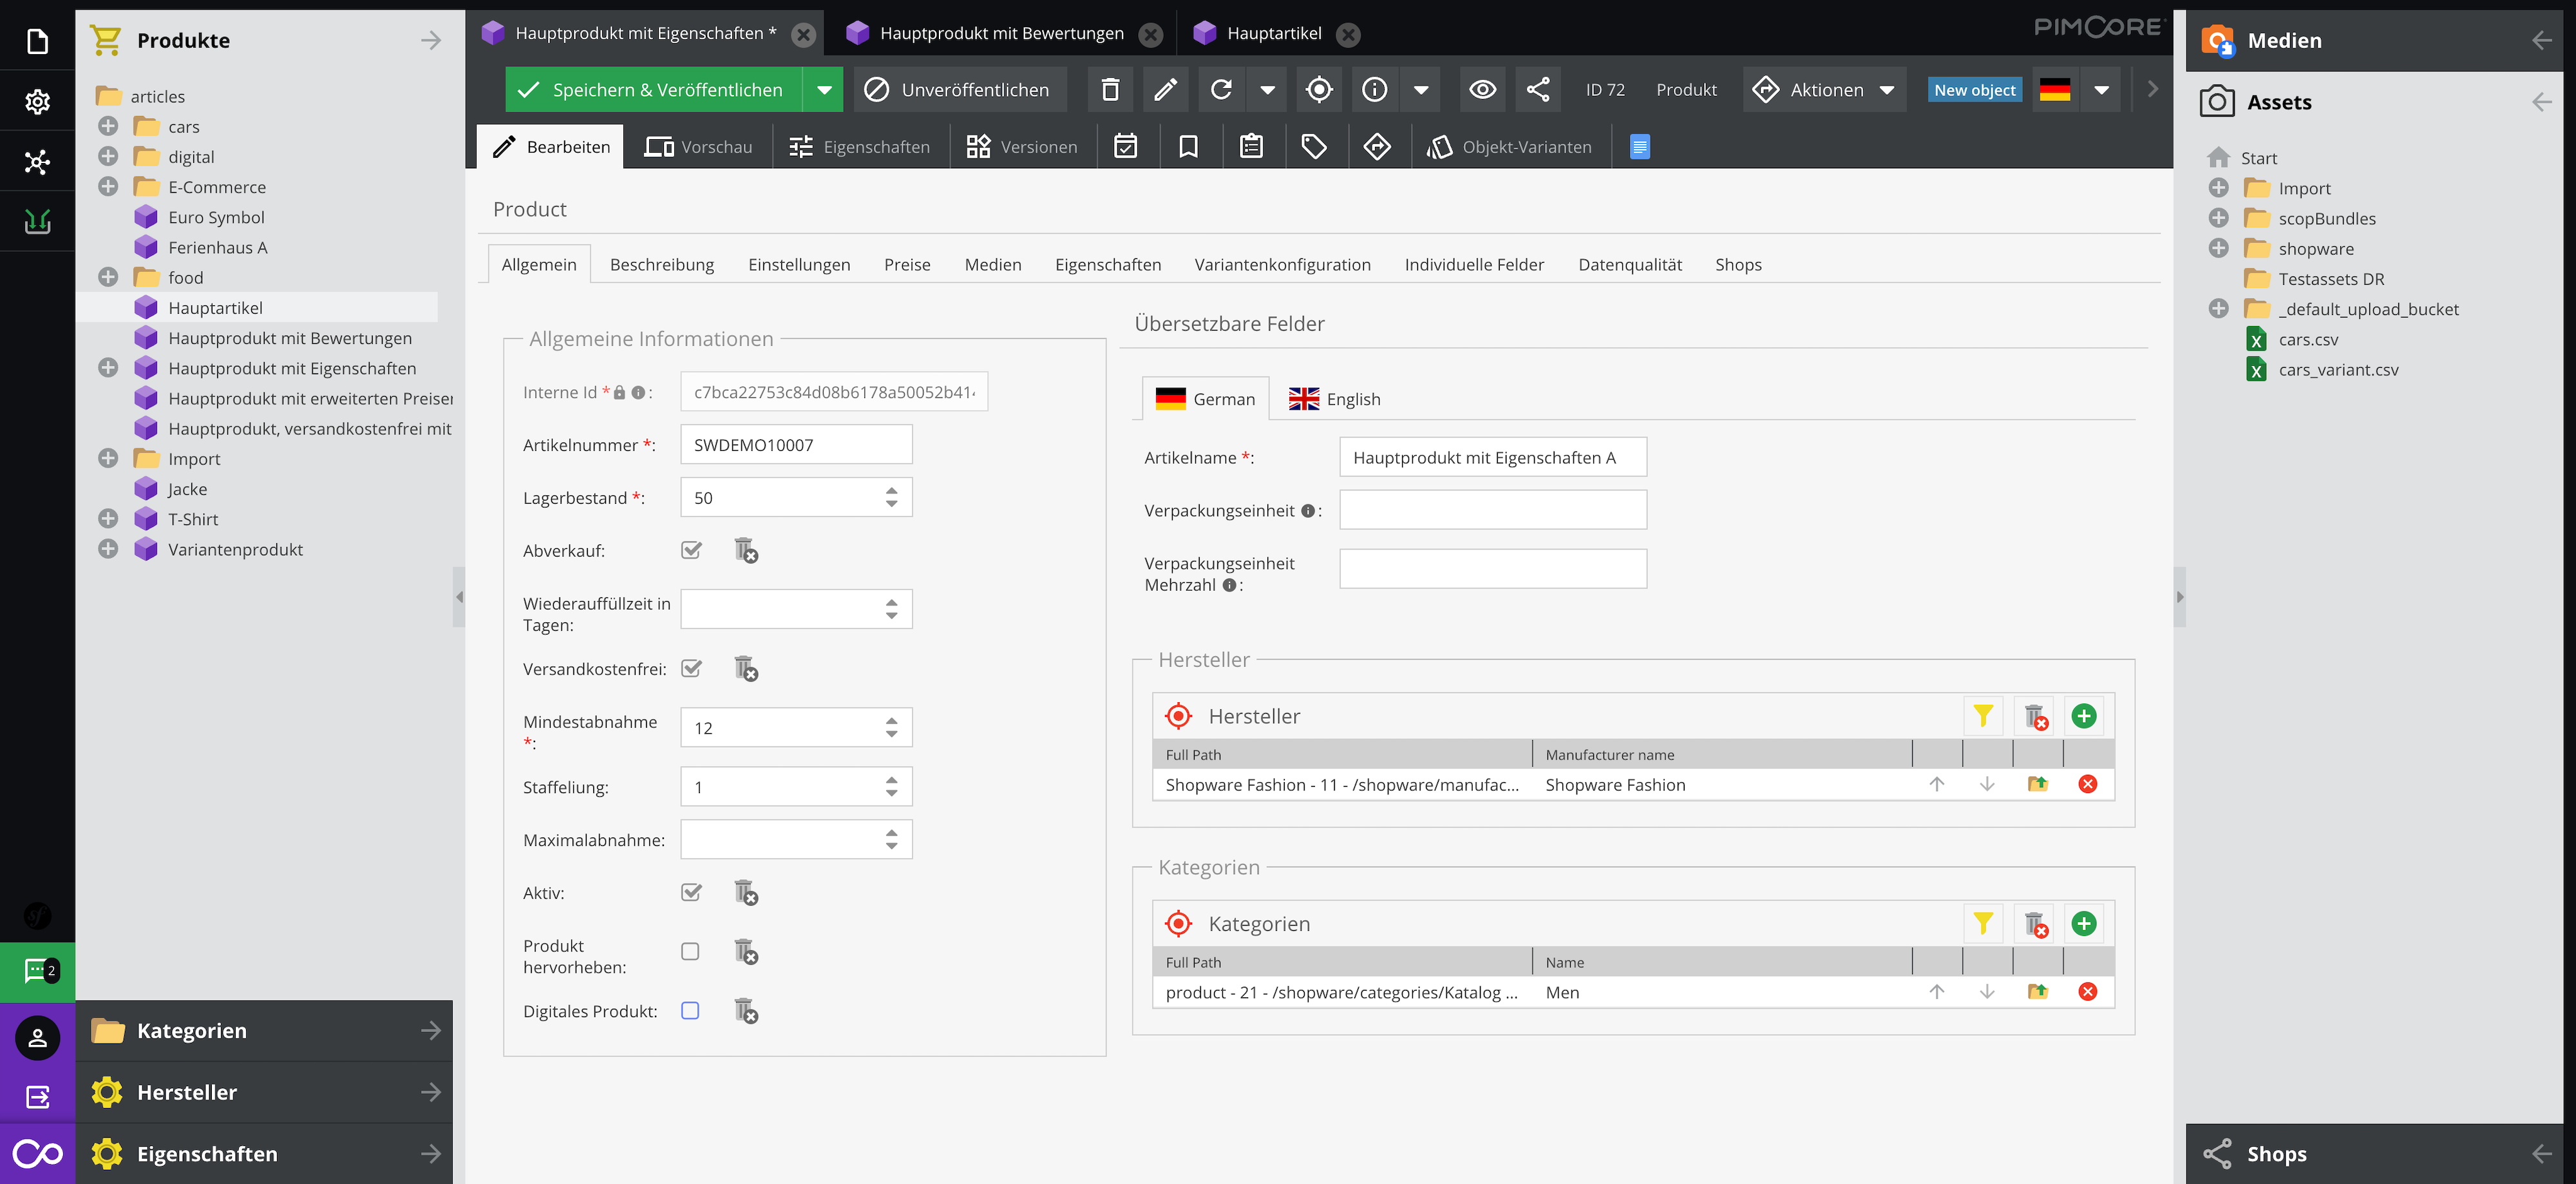Open the share icon in toolbar

[x=1538, y=90]
